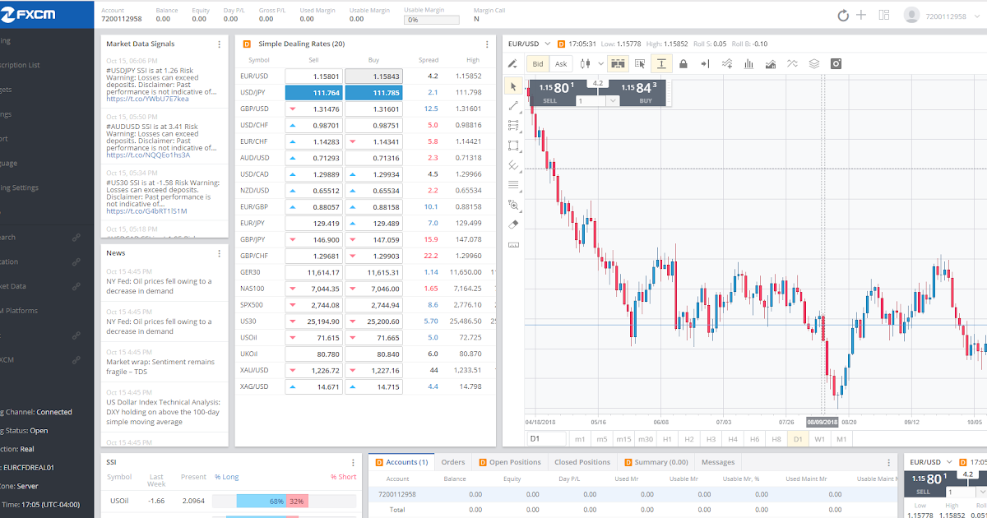Click the USD/JPY blue Sell price
Image resolution: width=987 pixels, height=518 pixels.
[313, 92]
